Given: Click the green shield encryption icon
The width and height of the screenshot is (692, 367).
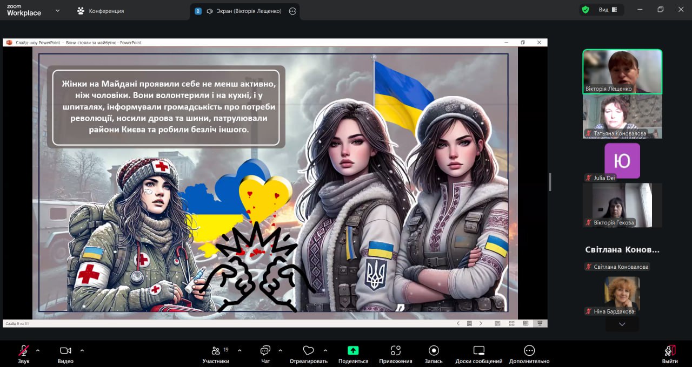Looking at the screenshot, I should [585, 10].
